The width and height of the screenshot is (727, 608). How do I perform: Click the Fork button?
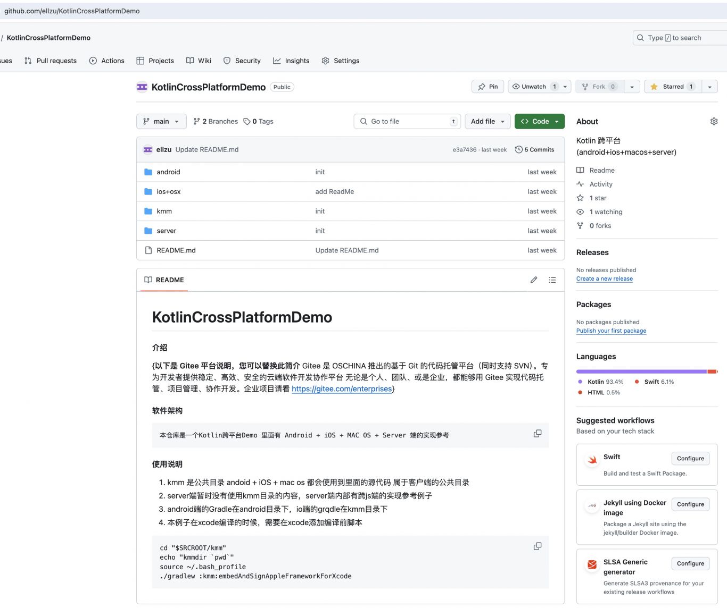tap(599, 87)
